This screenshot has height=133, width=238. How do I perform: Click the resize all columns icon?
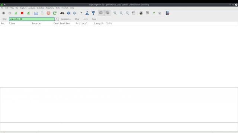[134, 13]
